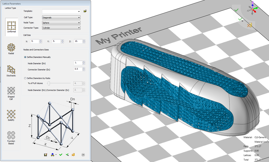269x162 pixels.
Task: Click the preview binoculars icon
Action: 52,155
